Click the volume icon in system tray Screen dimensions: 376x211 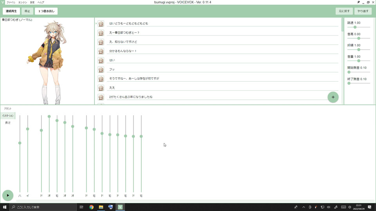[329, 207]
